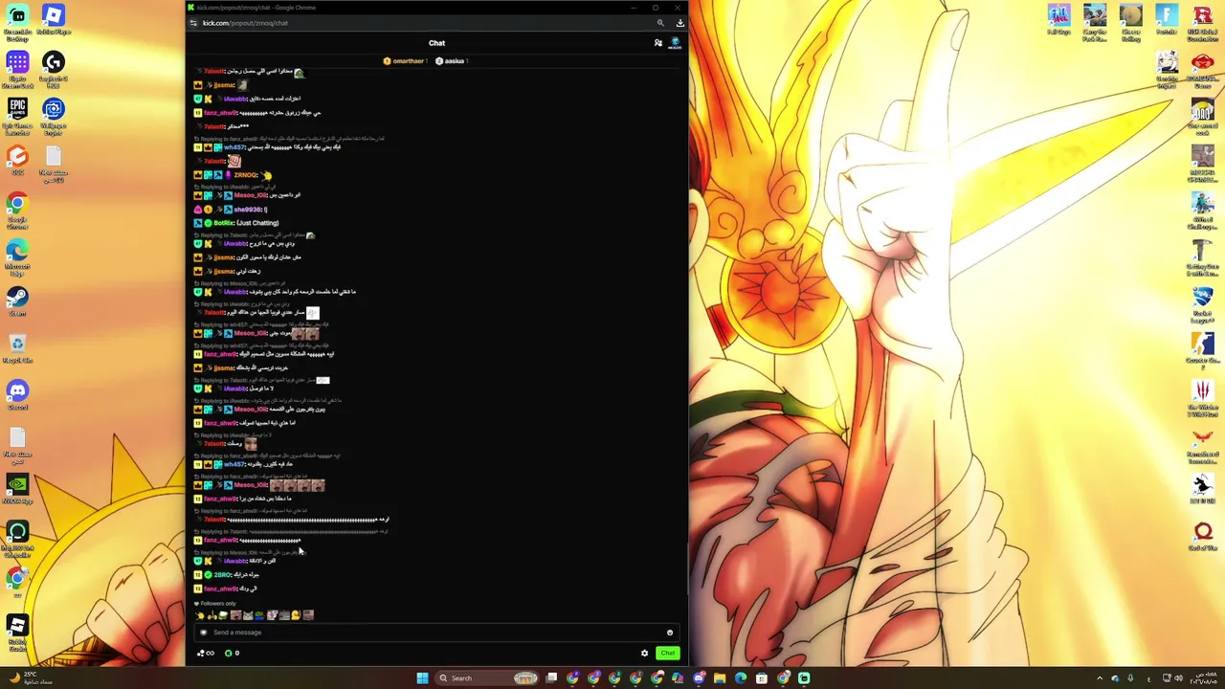
Task: Open the Chrome install/download icon
Action: coord(679,23)
